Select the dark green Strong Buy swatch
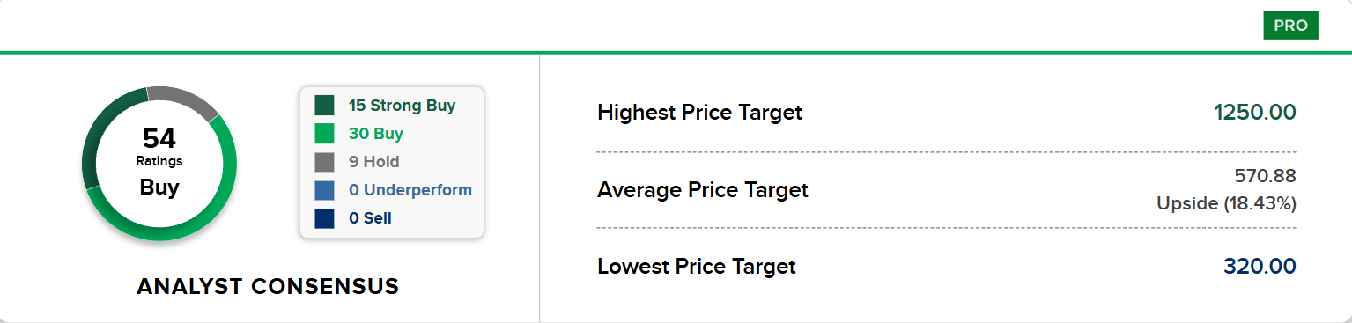This screenshot has width=1352, height=323. click(324, 106)
